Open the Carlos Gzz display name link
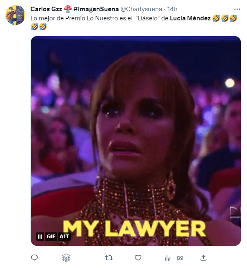 [46, 9]
